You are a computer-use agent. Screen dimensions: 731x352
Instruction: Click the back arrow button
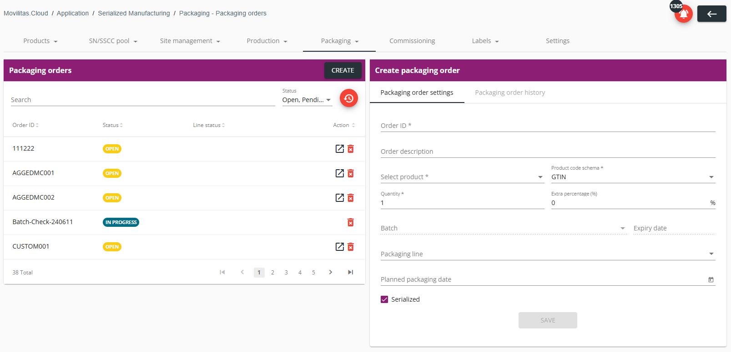coord(711,14)
